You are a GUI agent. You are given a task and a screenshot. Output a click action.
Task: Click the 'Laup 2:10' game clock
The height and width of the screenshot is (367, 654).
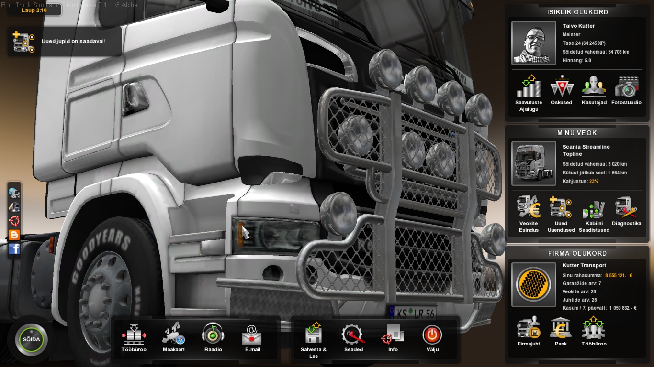pos(34,10)
